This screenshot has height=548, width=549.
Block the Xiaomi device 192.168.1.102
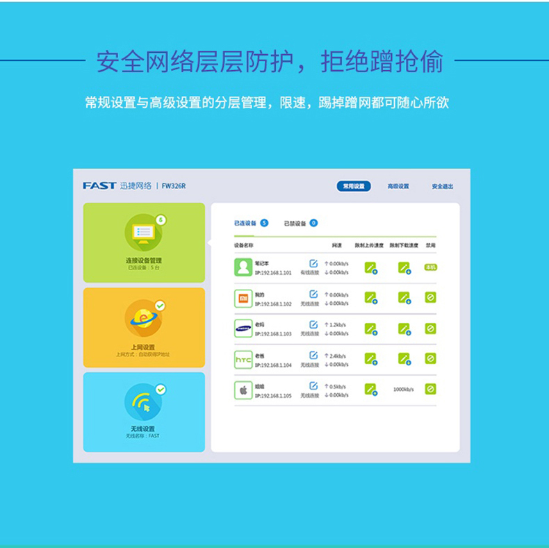430,297
